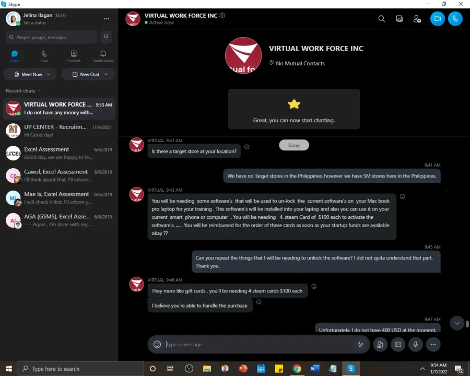The image size is (470, 376).
Task: Add a person to the conversation
Action: pos(417,19)
